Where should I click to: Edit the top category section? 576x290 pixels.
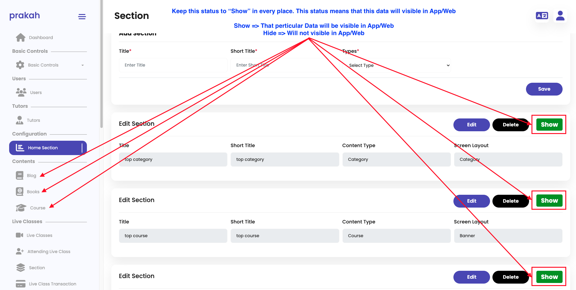pyautogui.click(x=471, y=125)
